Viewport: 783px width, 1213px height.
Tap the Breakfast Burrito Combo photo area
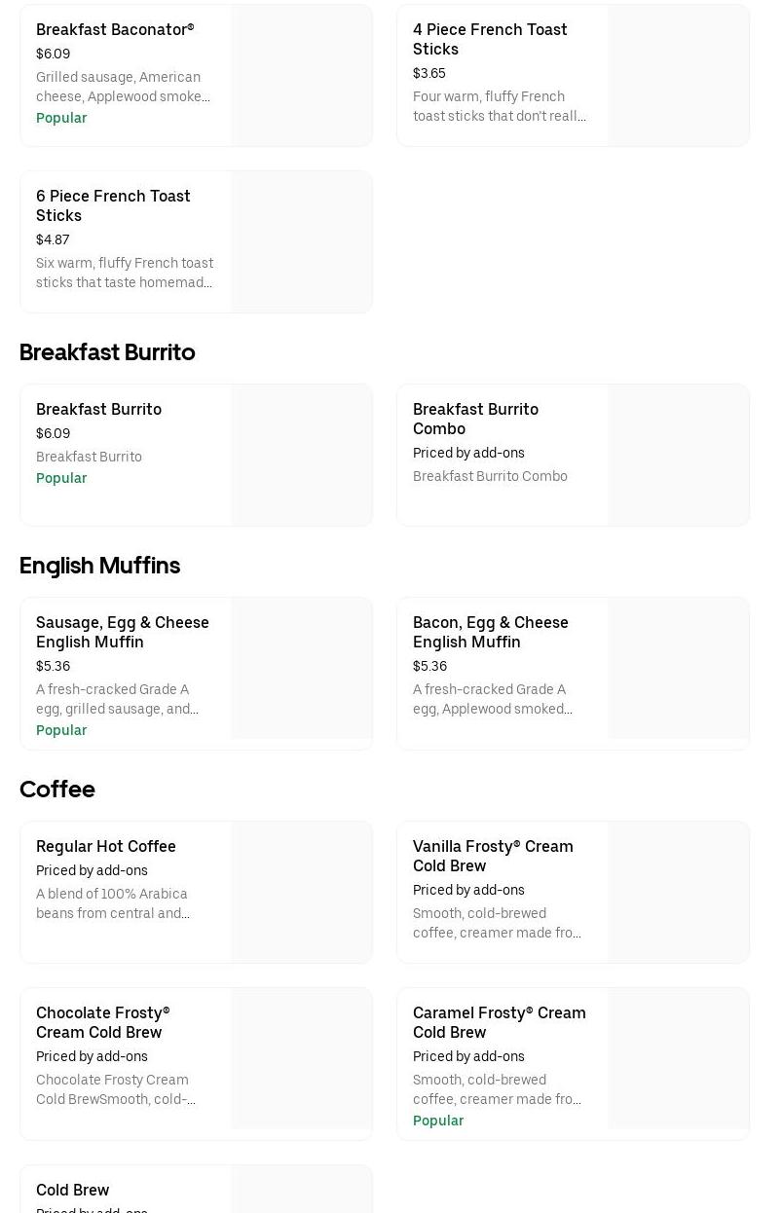[678, 455]
